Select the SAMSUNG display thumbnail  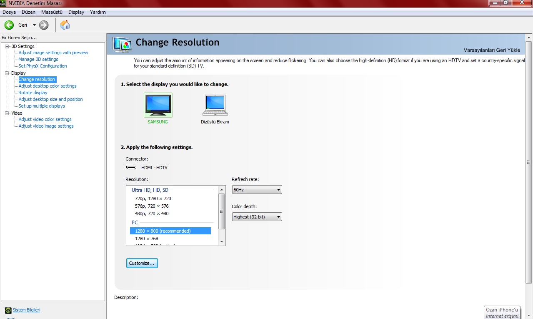tap(158, 105)
